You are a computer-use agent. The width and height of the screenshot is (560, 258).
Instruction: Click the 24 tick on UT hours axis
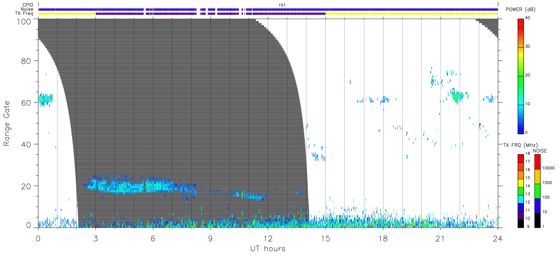(x=498, y=238)
